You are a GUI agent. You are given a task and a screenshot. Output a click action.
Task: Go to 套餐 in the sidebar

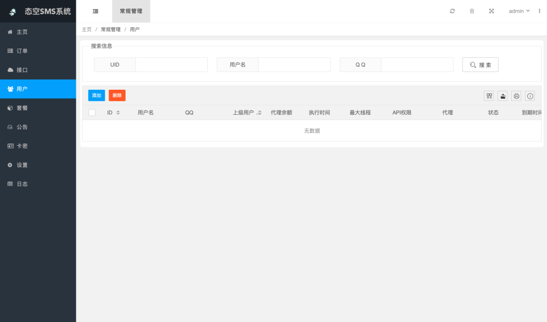pyautogui.click(x=22, y=108)
